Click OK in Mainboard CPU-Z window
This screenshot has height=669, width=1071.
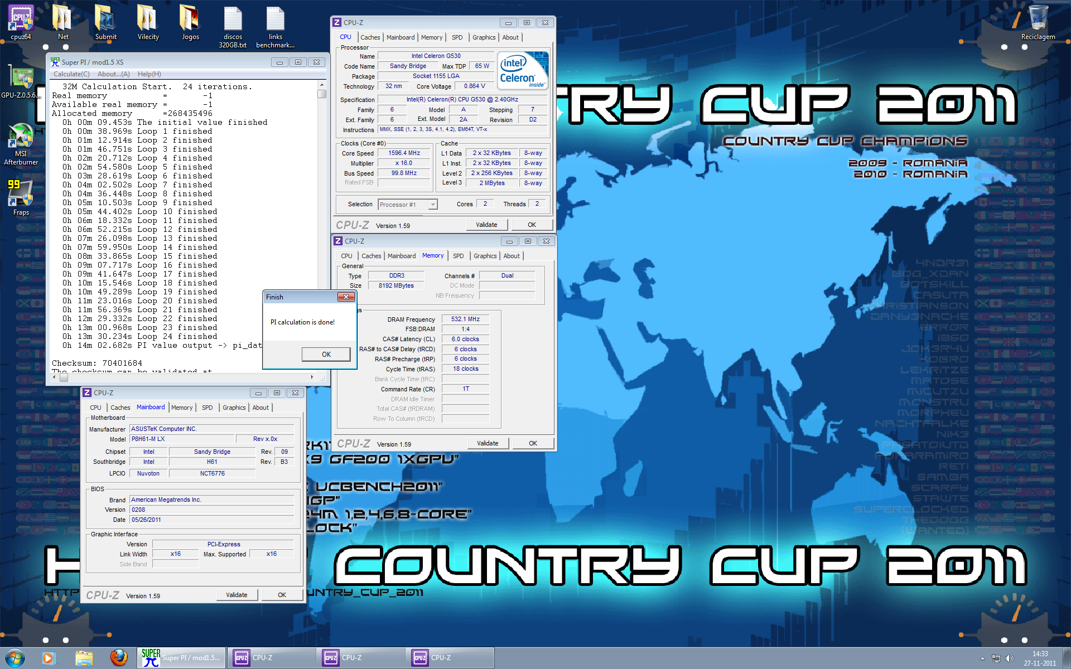(x=282, y=595)
